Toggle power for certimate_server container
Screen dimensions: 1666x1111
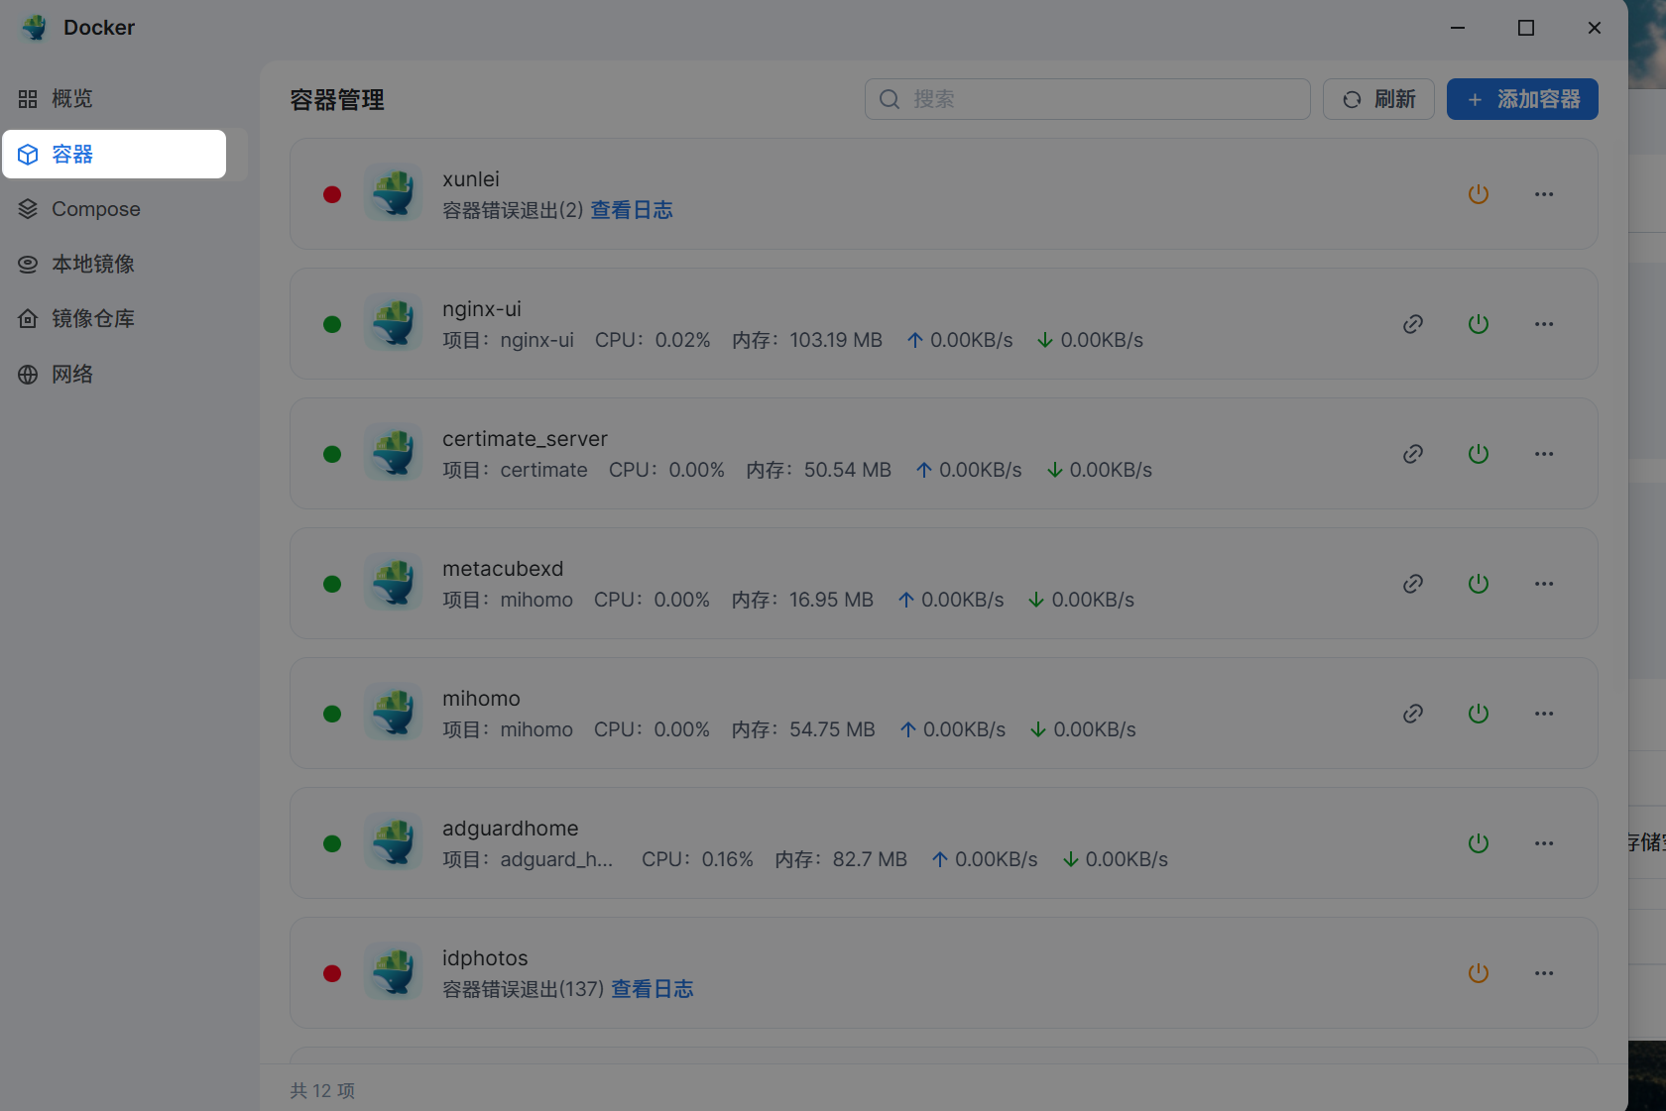(1479, 454)
